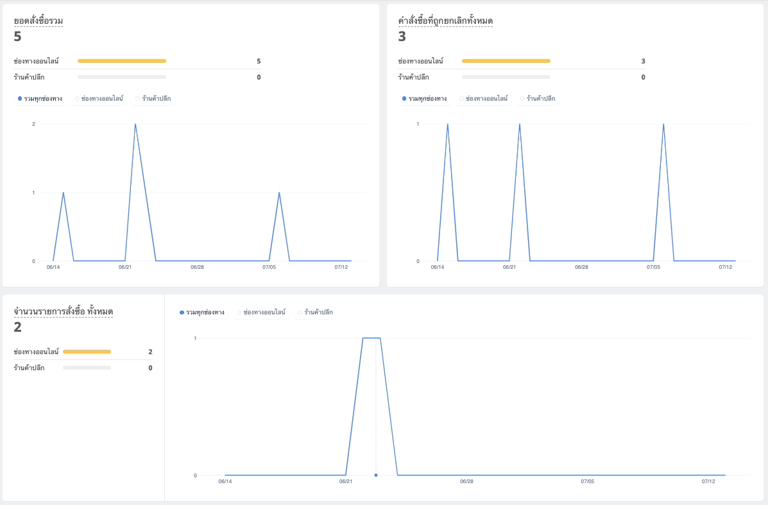Click the plateau top in จำนวนรายการสั่งซื้อ chart
Viewport: 768px width, 505px height.
click(371, 338)
